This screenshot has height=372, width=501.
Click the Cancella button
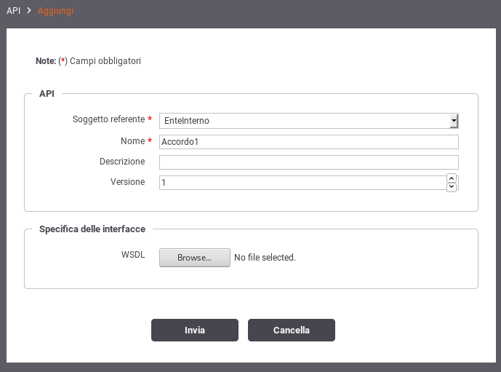coord(292,330)
